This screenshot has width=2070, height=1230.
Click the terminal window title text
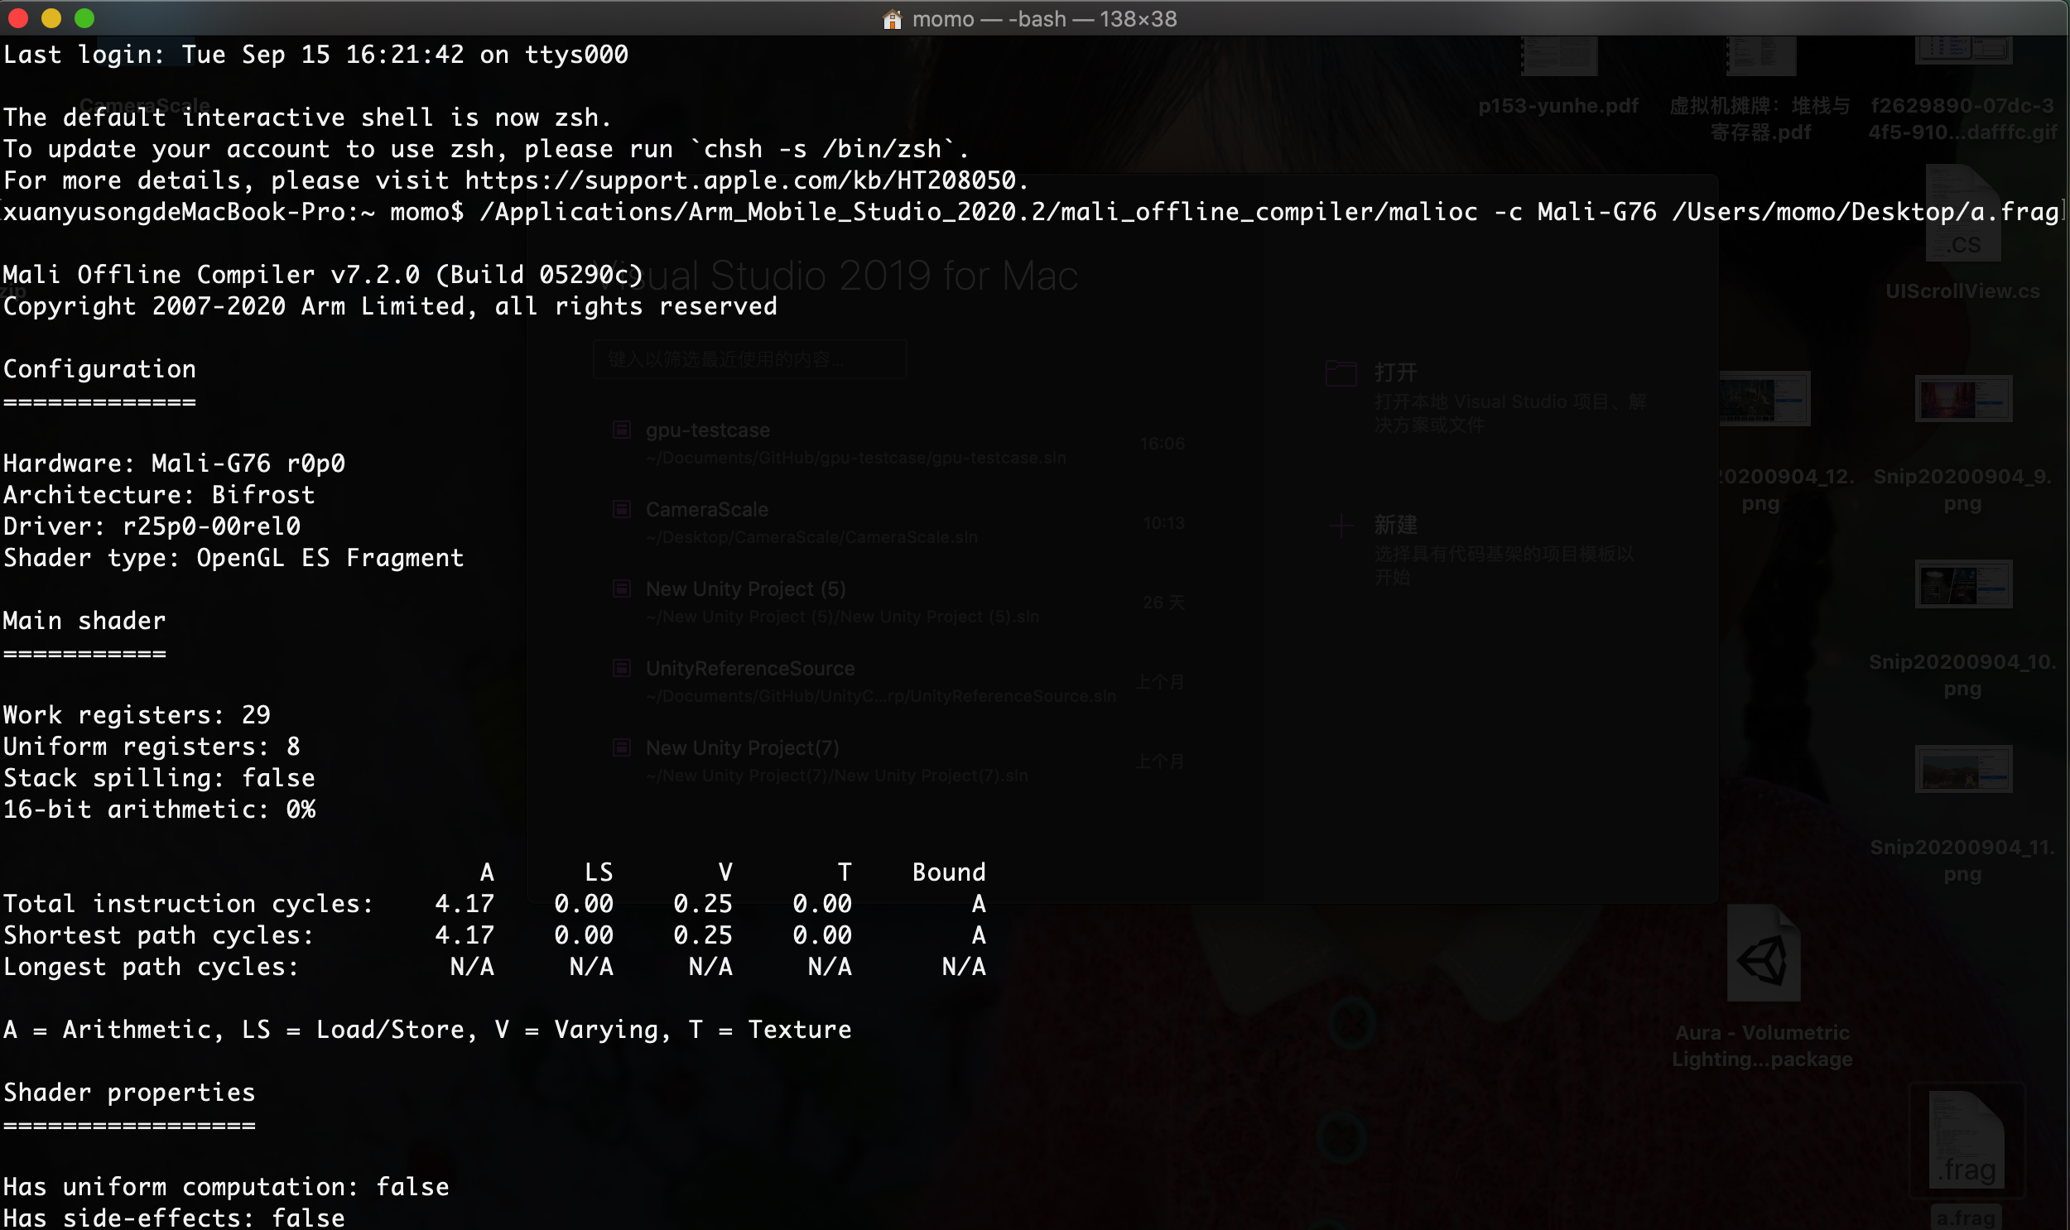1044,19
